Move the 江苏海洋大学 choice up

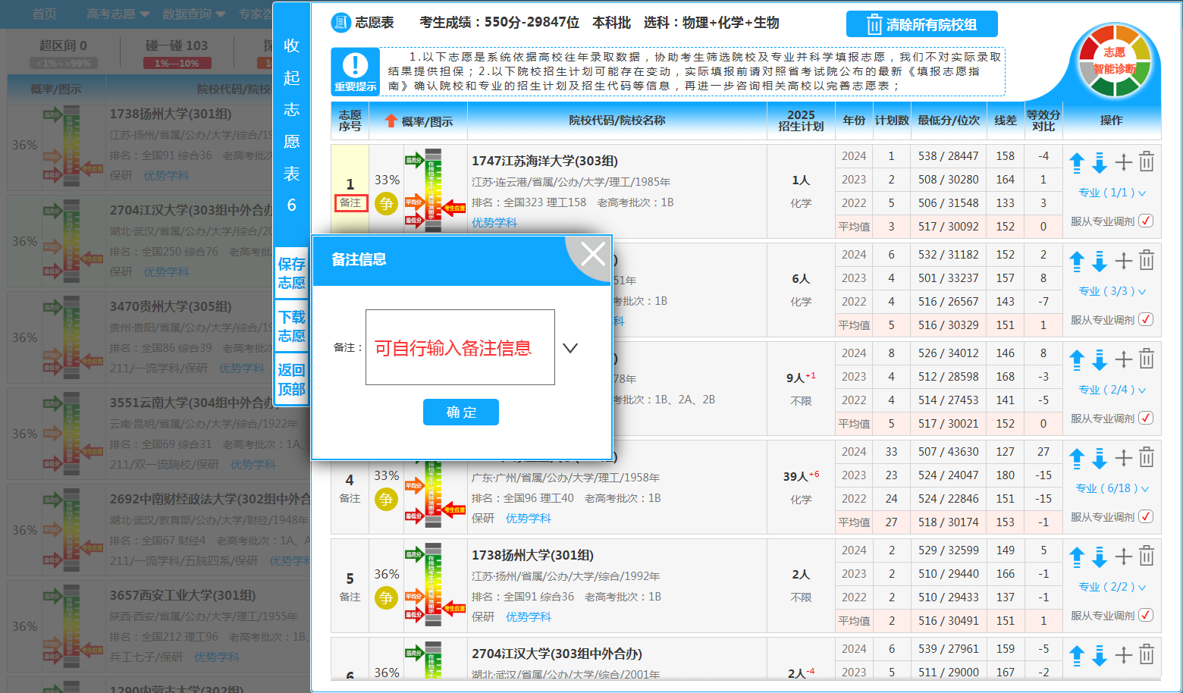(1076, 162)
